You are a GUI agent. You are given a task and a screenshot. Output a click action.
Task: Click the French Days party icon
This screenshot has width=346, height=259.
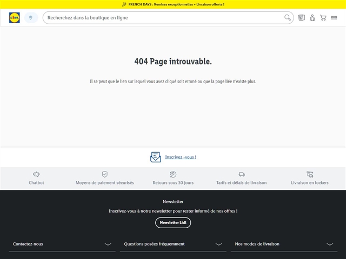[x=124, y=4]
